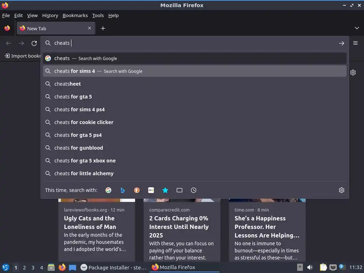Switch to Package Installer taskbar window
The height and width of the screenshot is (273, 364).
113,268
